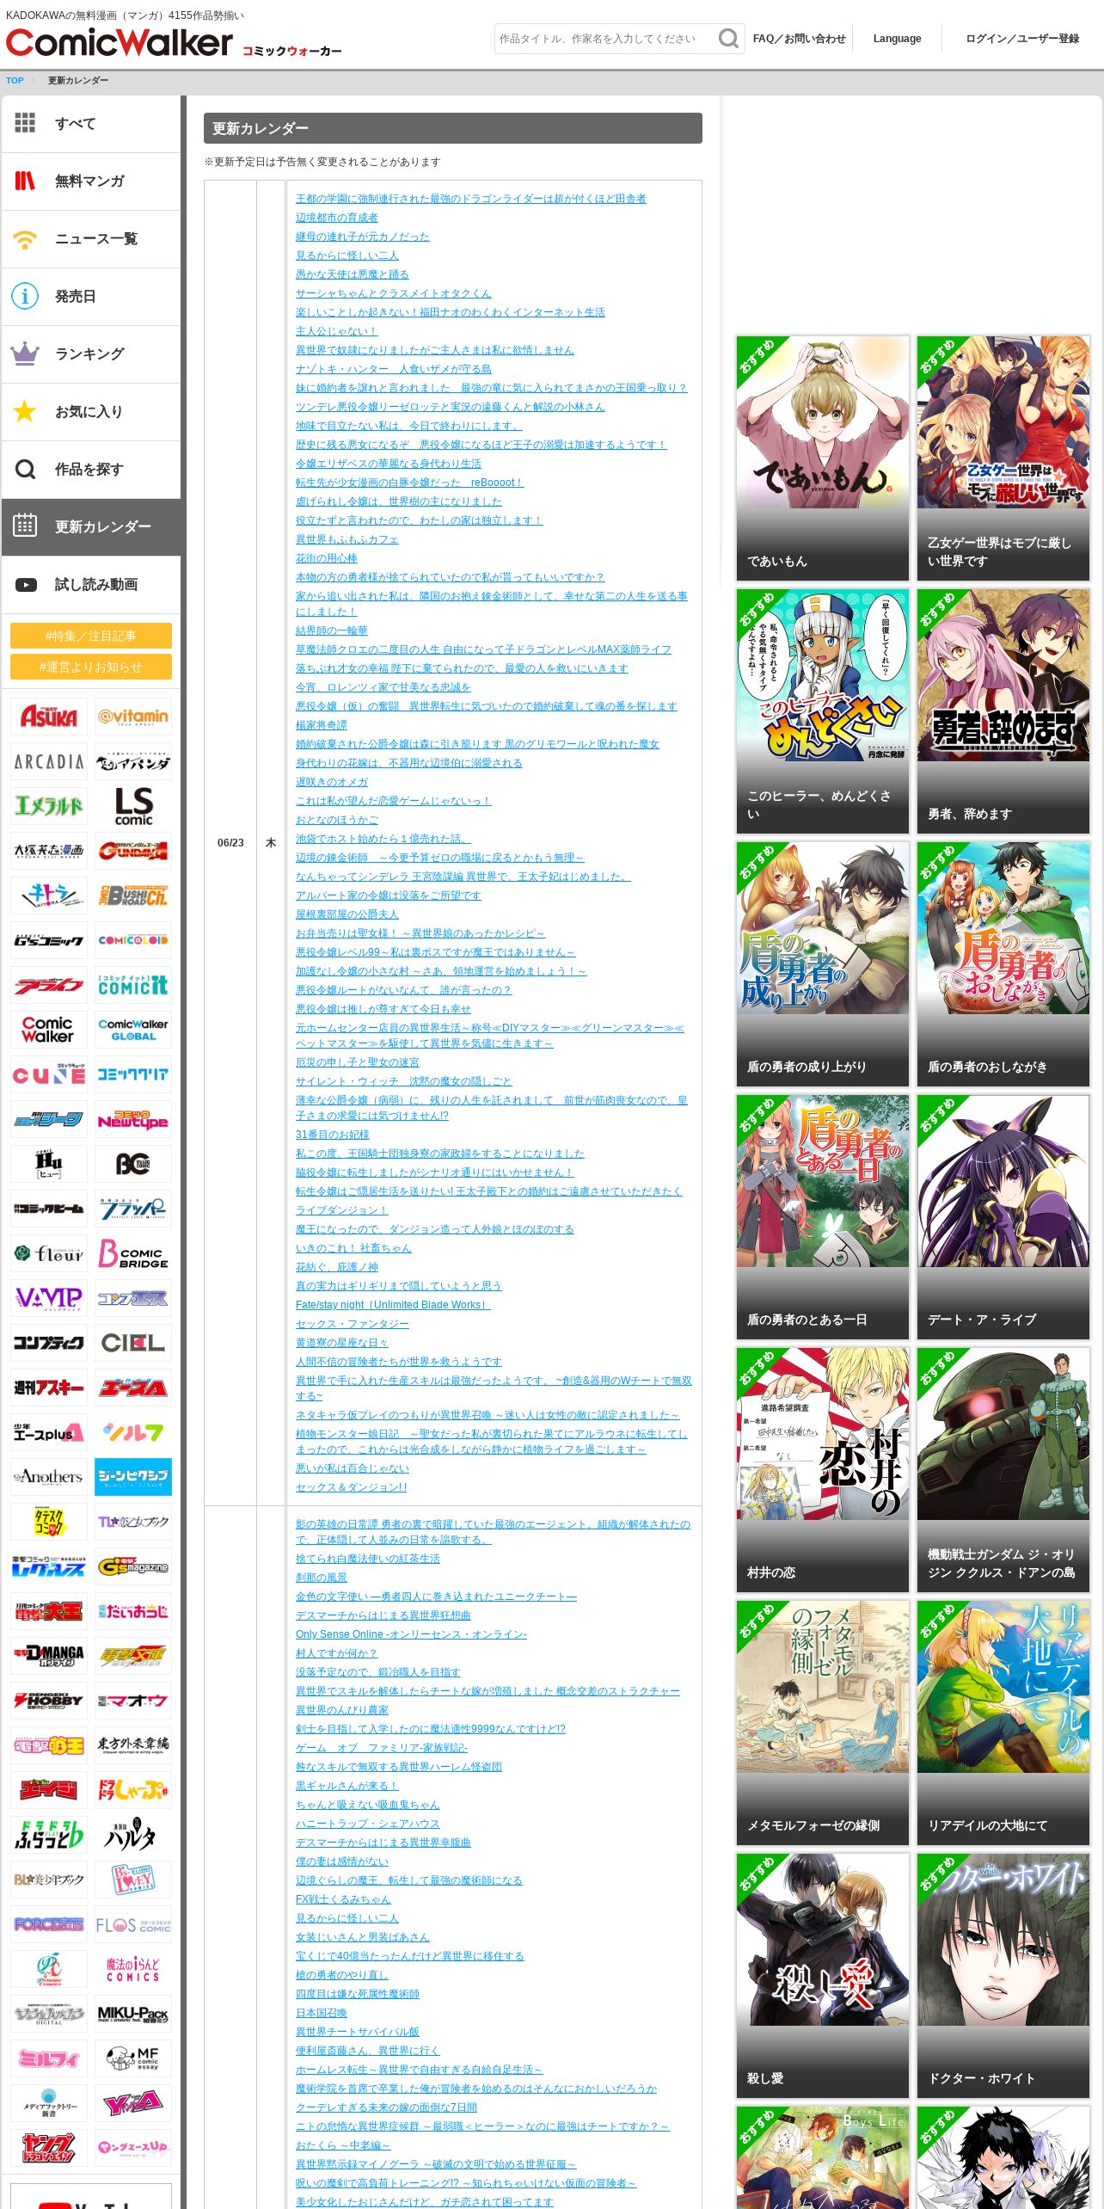This screenshot has height=2209, width=1104.
Task: Open the fleur label logo
Action: (49, 1253)
